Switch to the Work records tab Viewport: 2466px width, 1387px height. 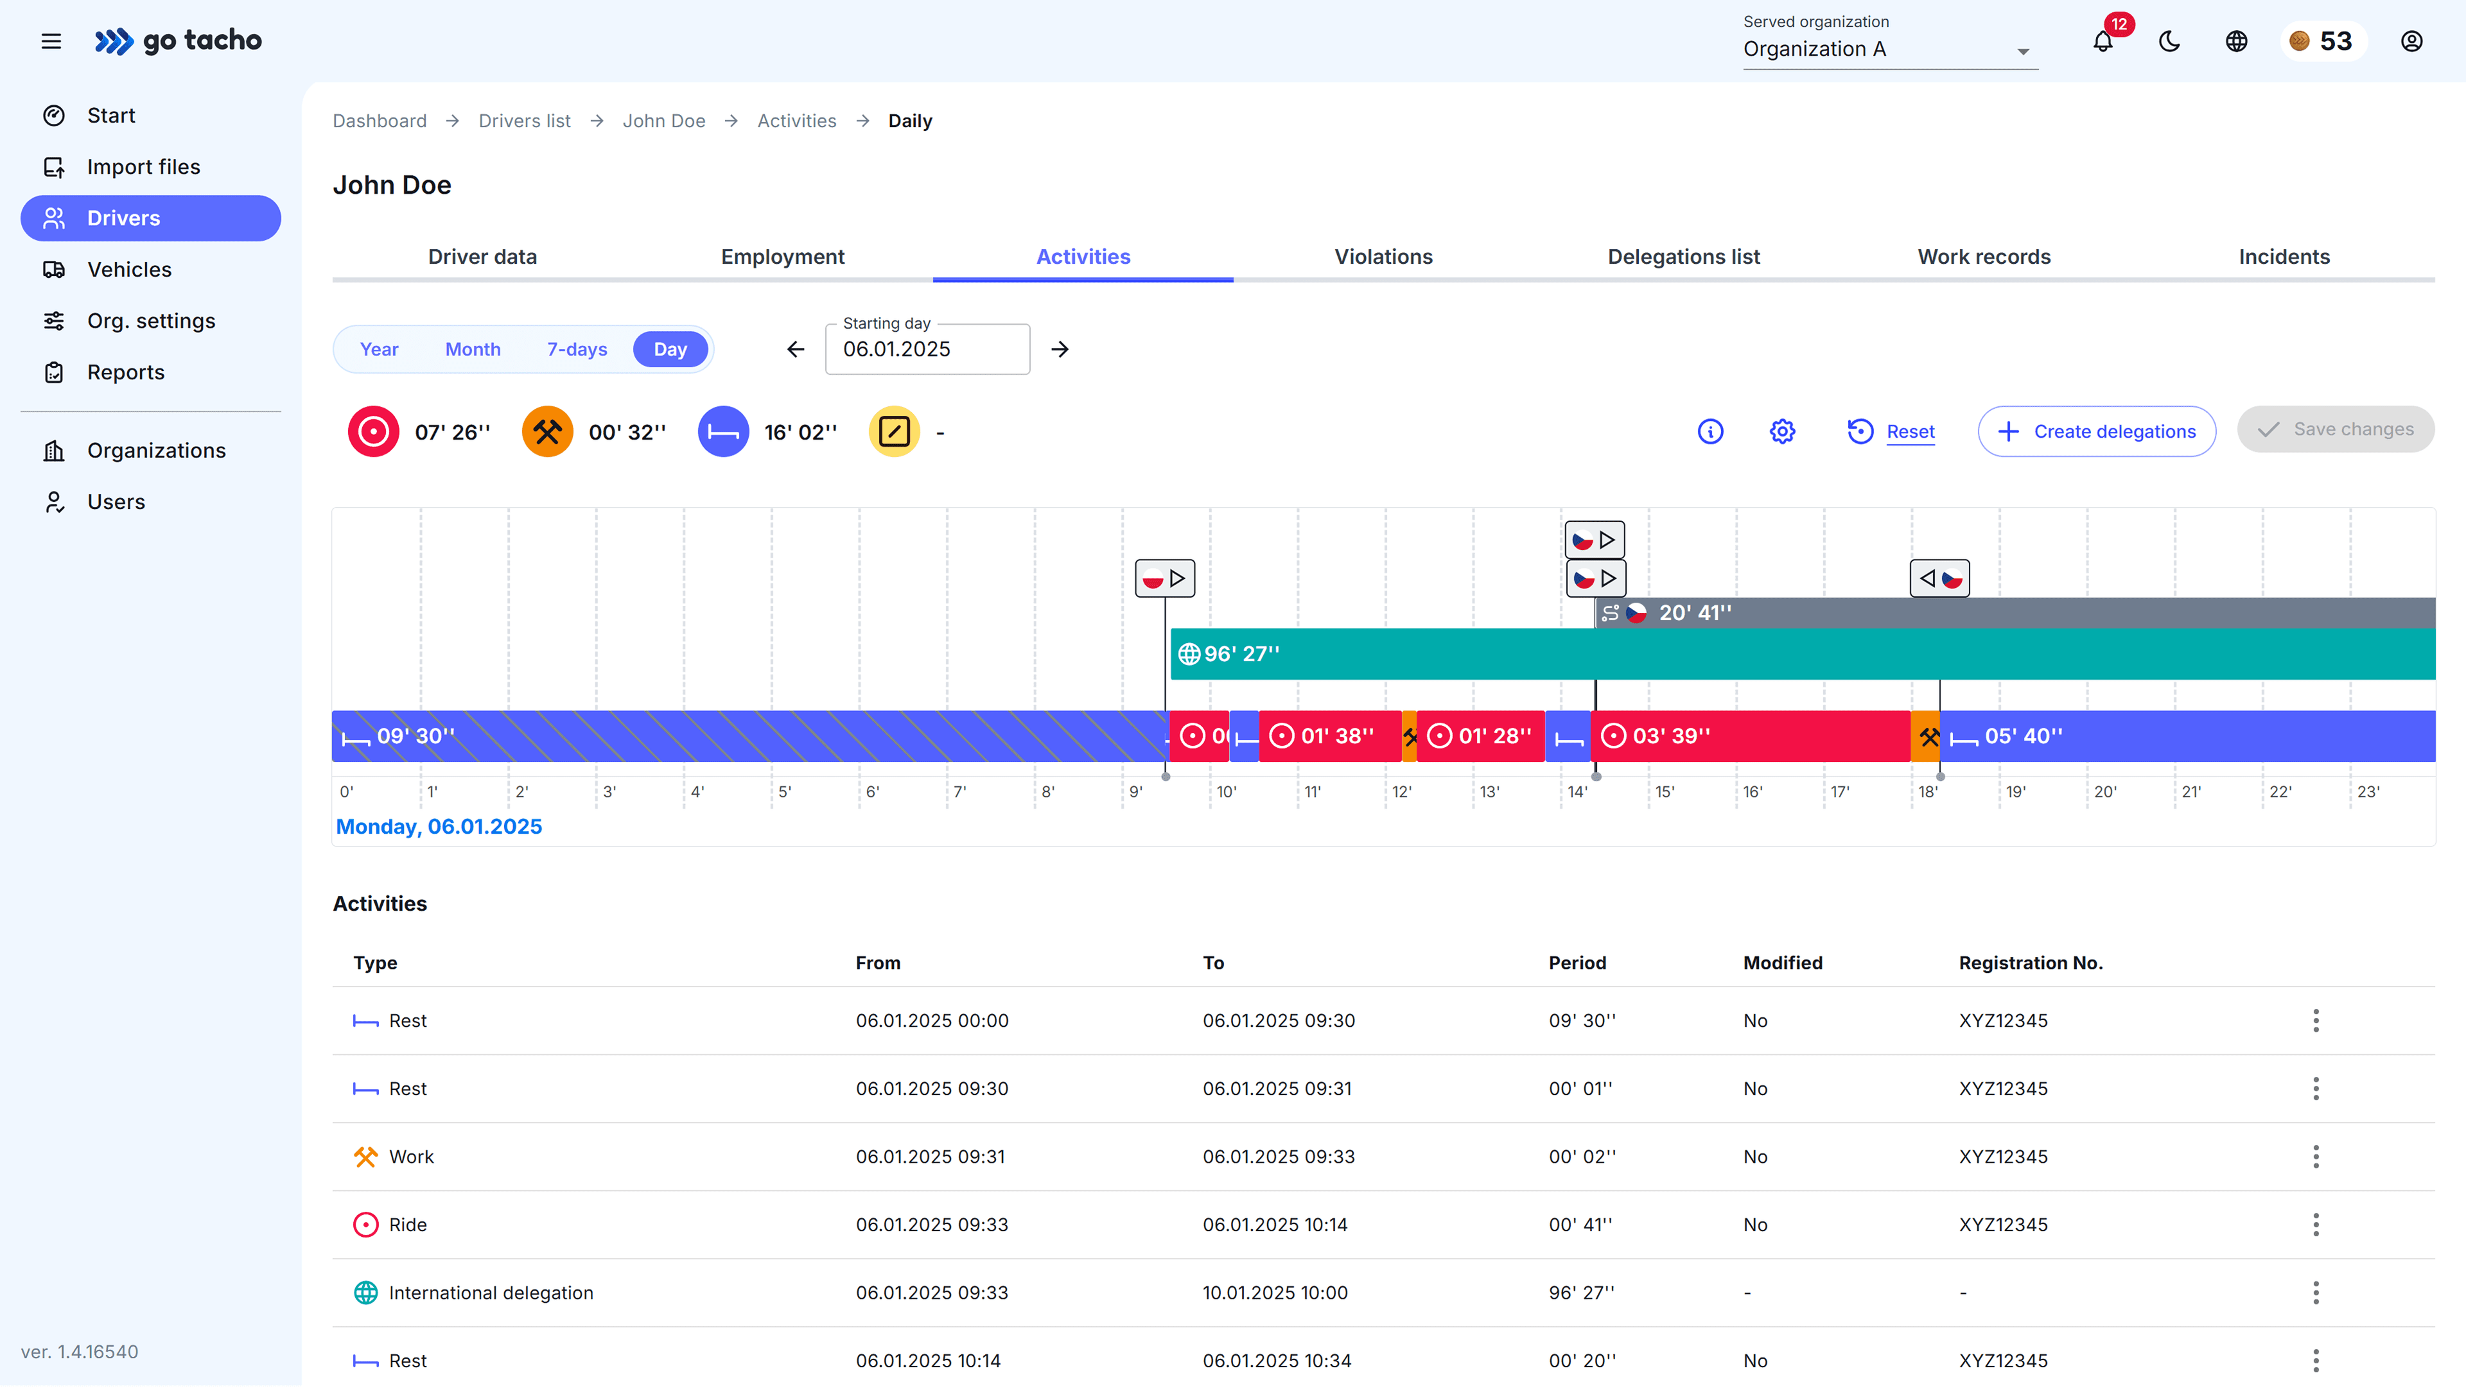coord(1984,256)
